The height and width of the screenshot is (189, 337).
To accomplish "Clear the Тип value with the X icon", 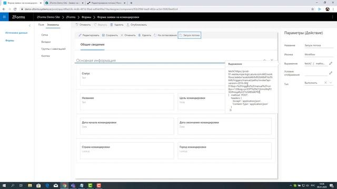I will 325,83.
